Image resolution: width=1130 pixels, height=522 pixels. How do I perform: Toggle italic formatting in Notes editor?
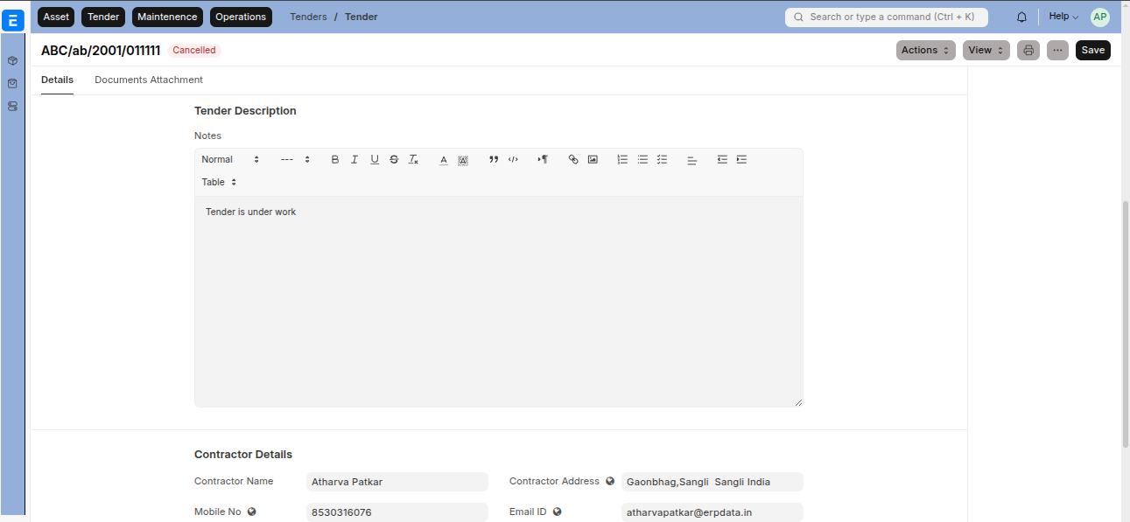[x=354, y=160]
